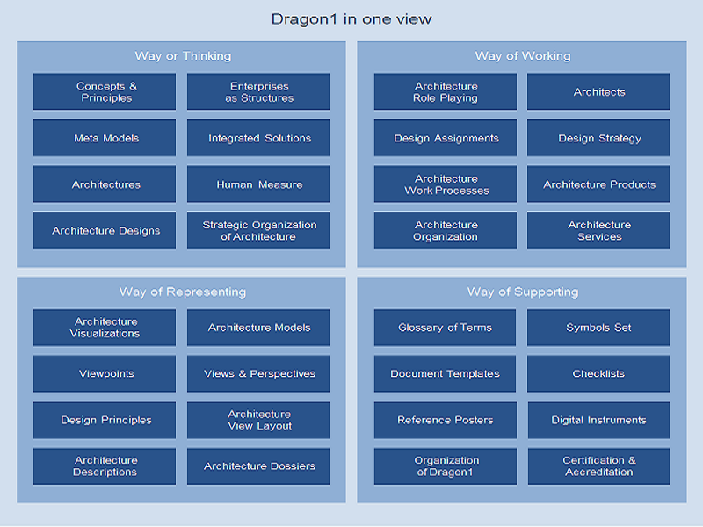Click Design Assignments
The width and height of the screenshot is (703, 527).
click(x=446, y=138)
